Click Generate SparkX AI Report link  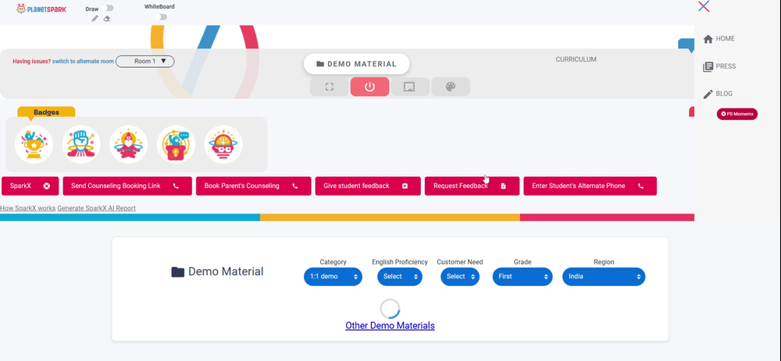pos(97,208)
